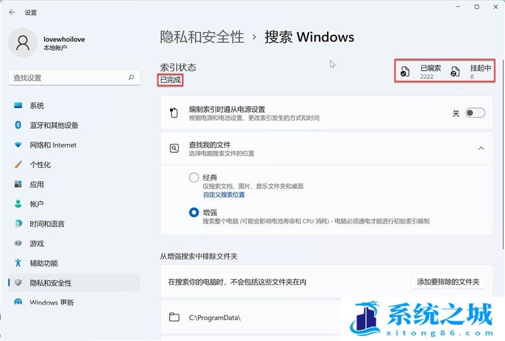The image size is (505, 341).
Task: Click the 帐户 person icon
Action: tap(18, 204)
